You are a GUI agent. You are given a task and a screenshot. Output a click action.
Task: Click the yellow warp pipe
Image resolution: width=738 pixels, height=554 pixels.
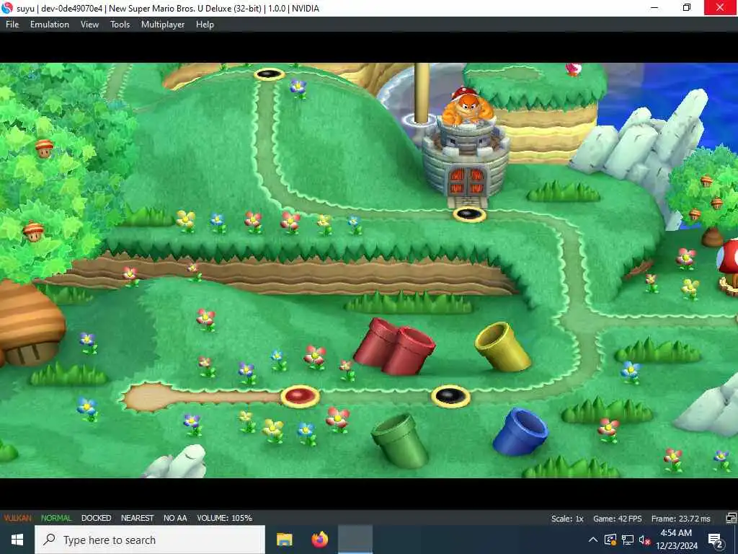[x=502, y=347]
